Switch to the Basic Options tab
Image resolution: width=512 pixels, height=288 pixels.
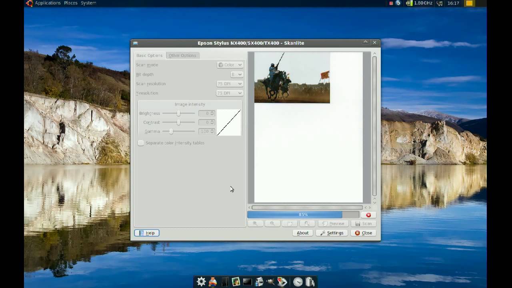click(x=149, y=55)
